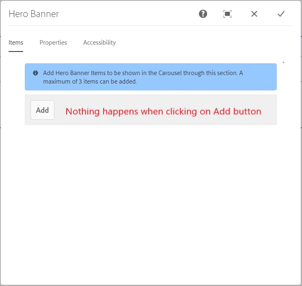302x286 pixels.
Task: Switch to the Items tab
Action: pyautogui.click(x=16, y=43)
